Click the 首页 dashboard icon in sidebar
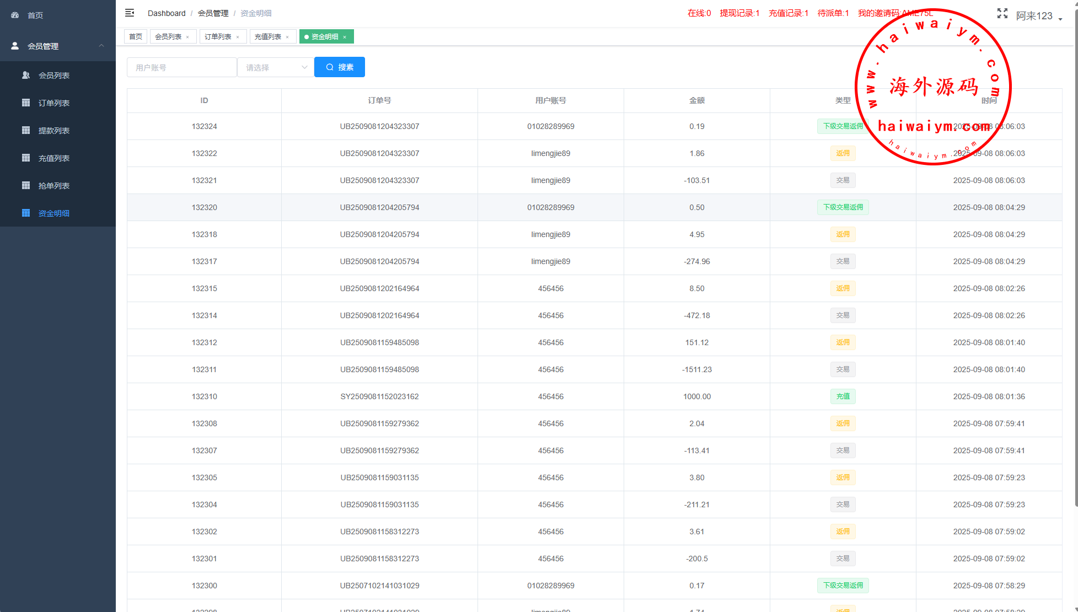 tap(15, 15)
